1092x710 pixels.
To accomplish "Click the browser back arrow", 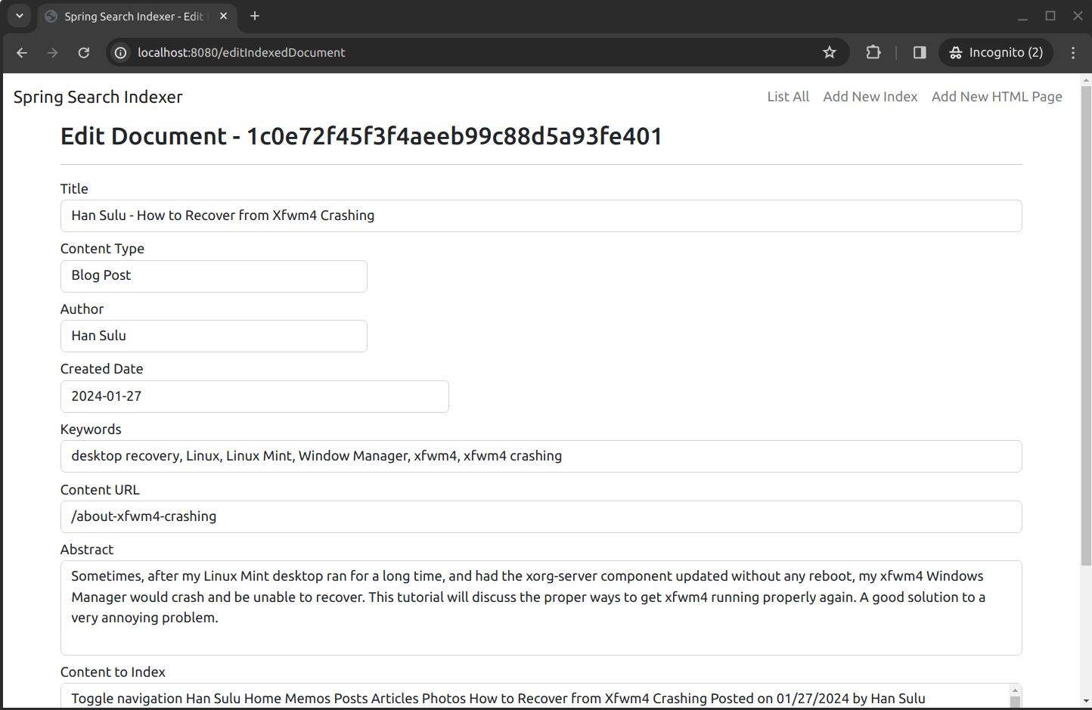I will [22, 52].
